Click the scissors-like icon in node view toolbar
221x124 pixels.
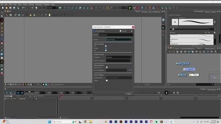click(215, 52)
